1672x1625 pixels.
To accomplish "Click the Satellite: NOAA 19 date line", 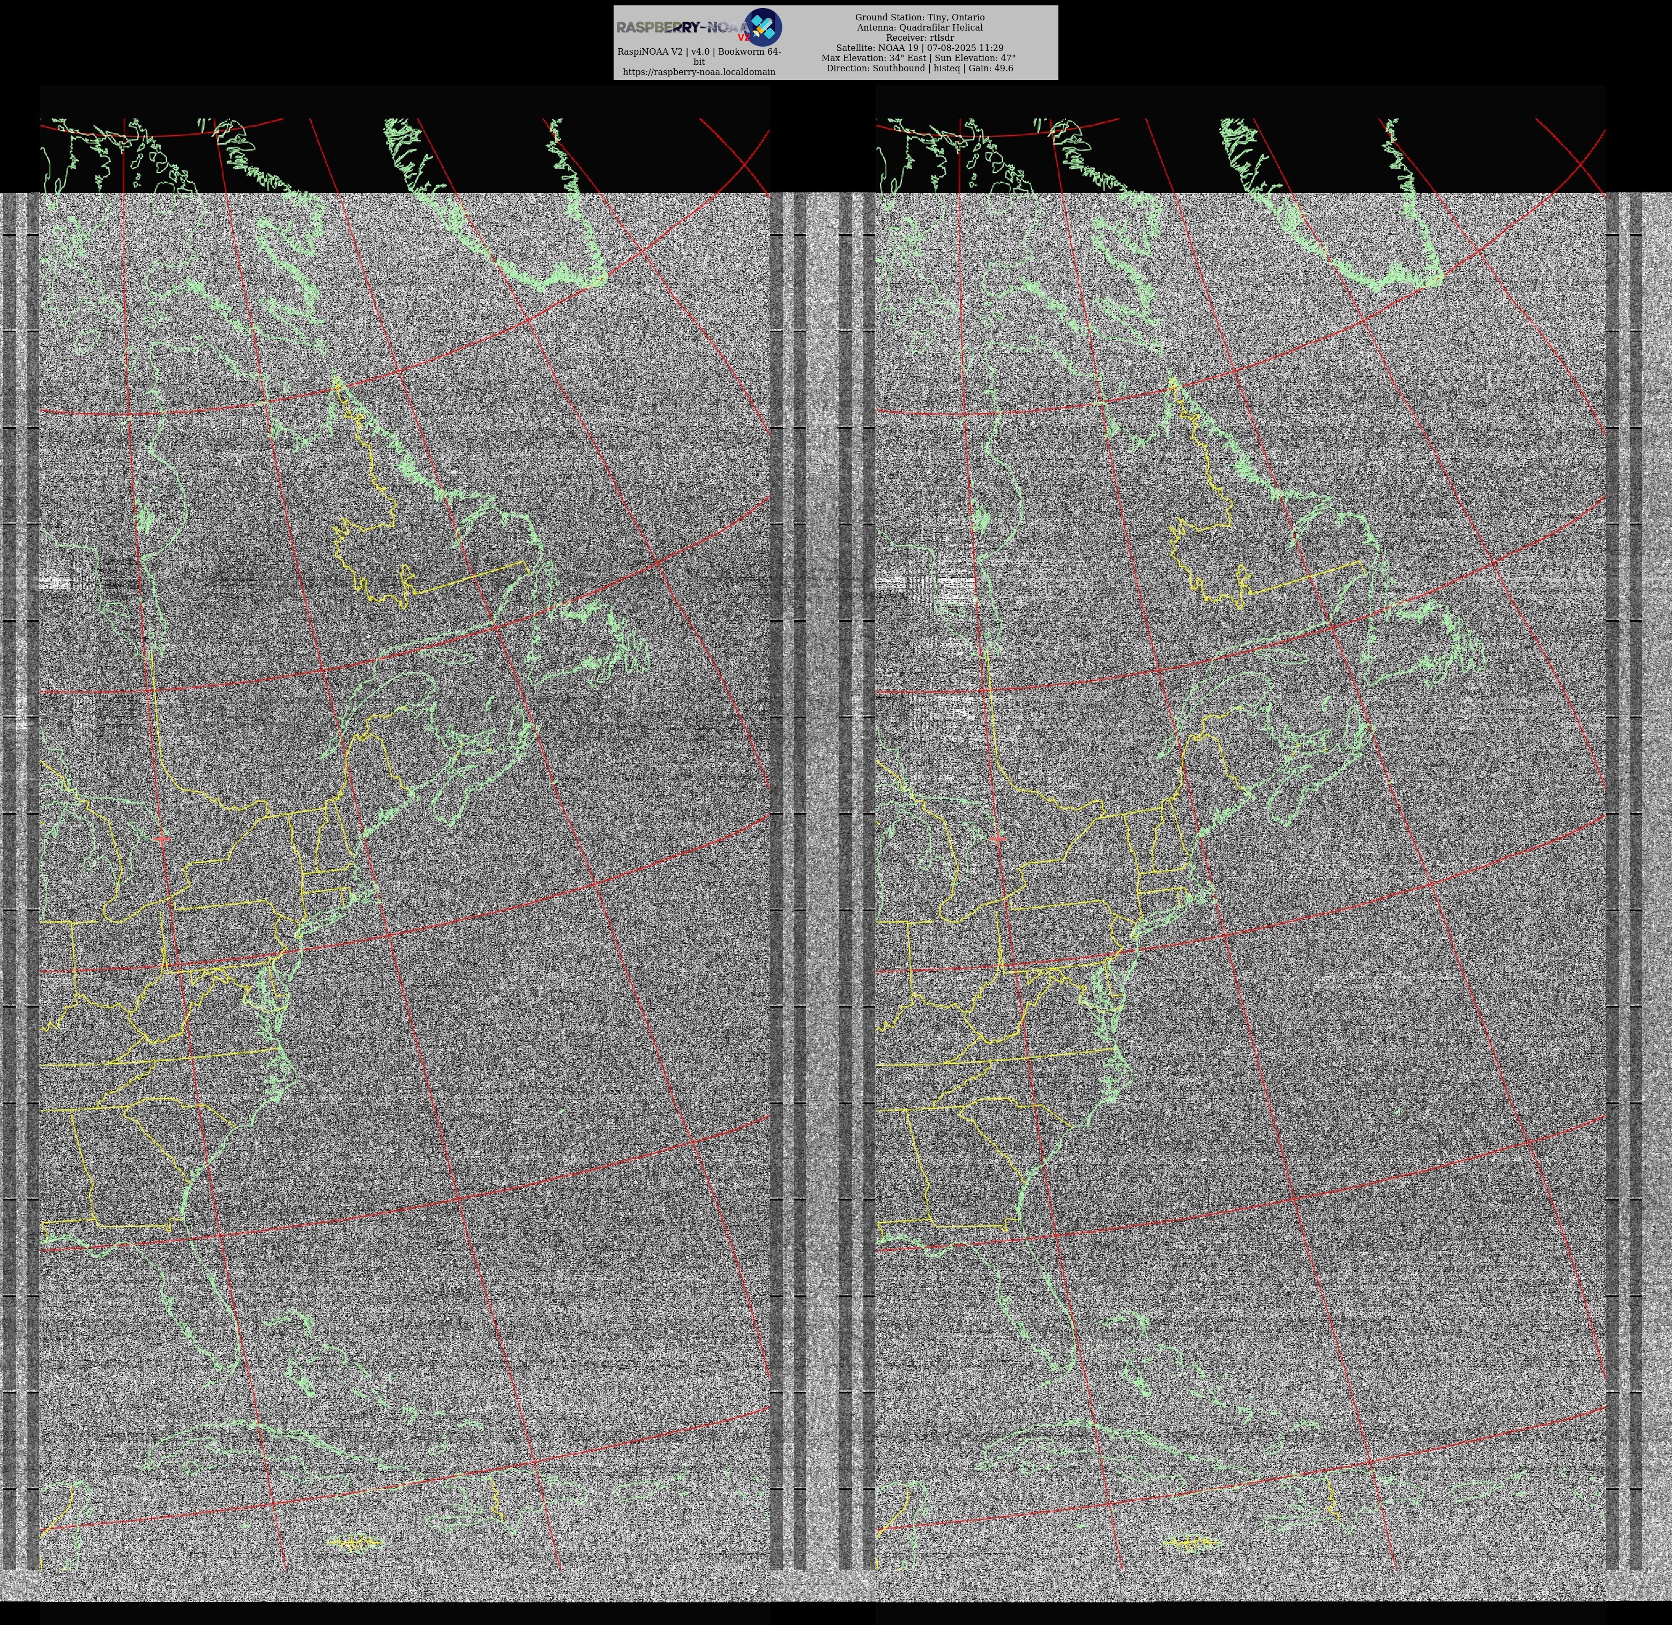I will click(919, 48).
